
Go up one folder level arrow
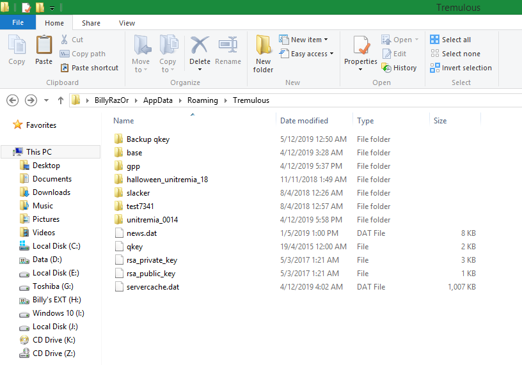coord(61,100)
